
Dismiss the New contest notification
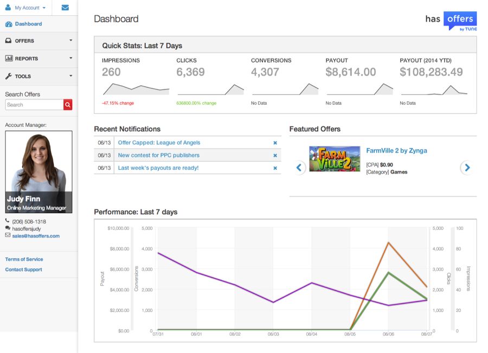275,156
